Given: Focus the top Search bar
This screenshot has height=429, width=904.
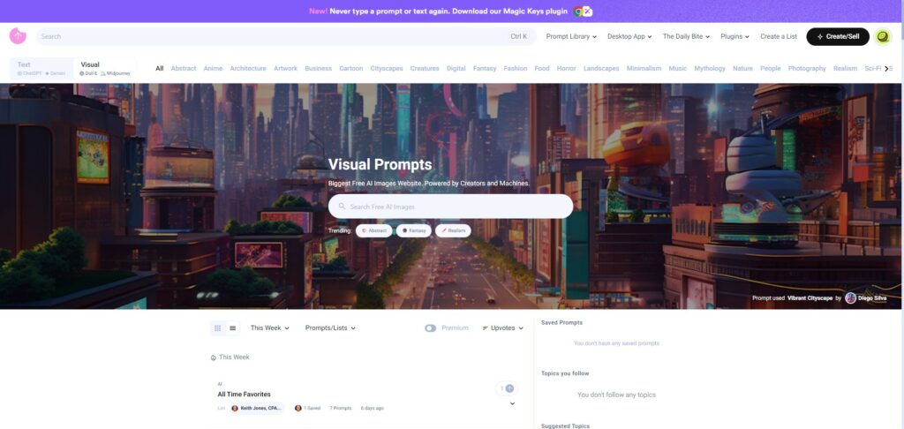Looking at the screenshot, I should click(x=286, y=36).
